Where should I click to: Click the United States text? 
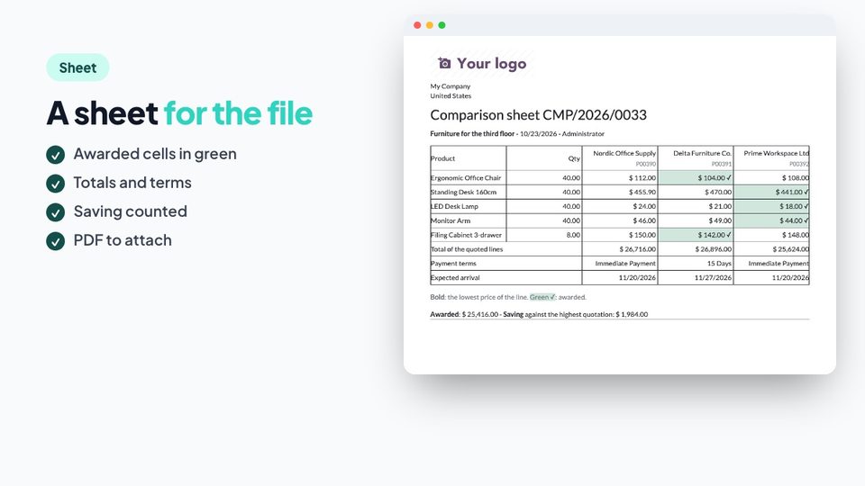451,95
